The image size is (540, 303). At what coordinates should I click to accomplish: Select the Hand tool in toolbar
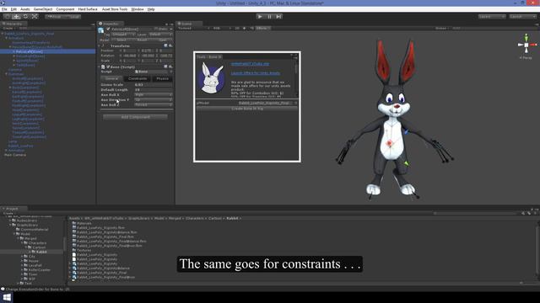(8, 17)
